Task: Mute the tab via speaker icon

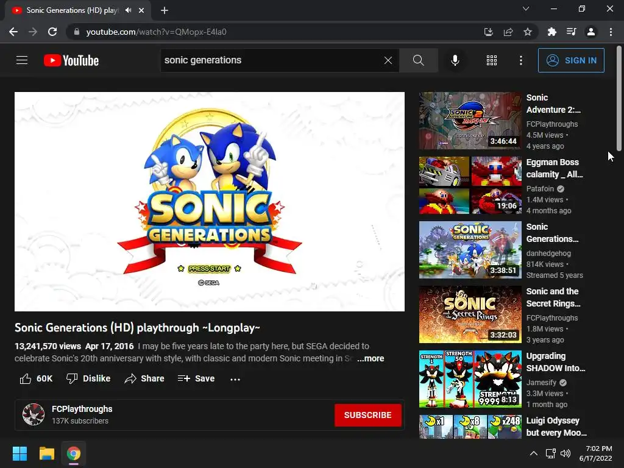Action: click(x=128, y=10)
